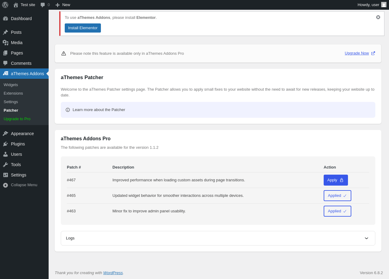Screen dimensions: 389x279
Task: Click the warning triangle icon in Pro notice
Action: click(x=64, y=54)
